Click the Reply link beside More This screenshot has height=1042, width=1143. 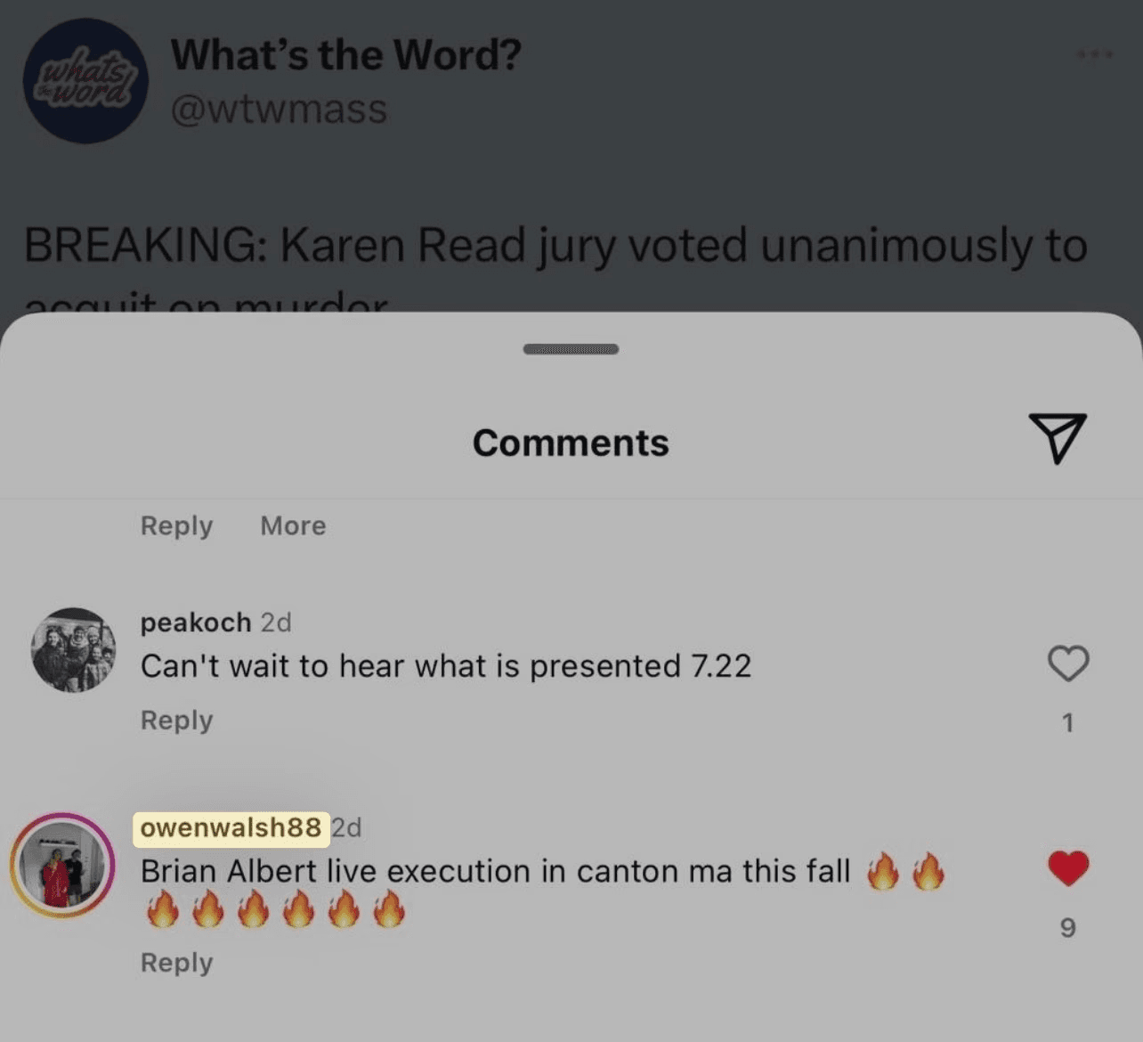[x=176, y=525]
